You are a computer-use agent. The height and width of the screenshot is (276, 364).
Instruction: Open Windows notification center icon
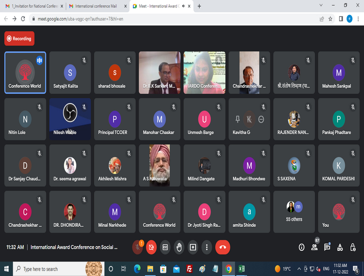(x=356, y=269)
